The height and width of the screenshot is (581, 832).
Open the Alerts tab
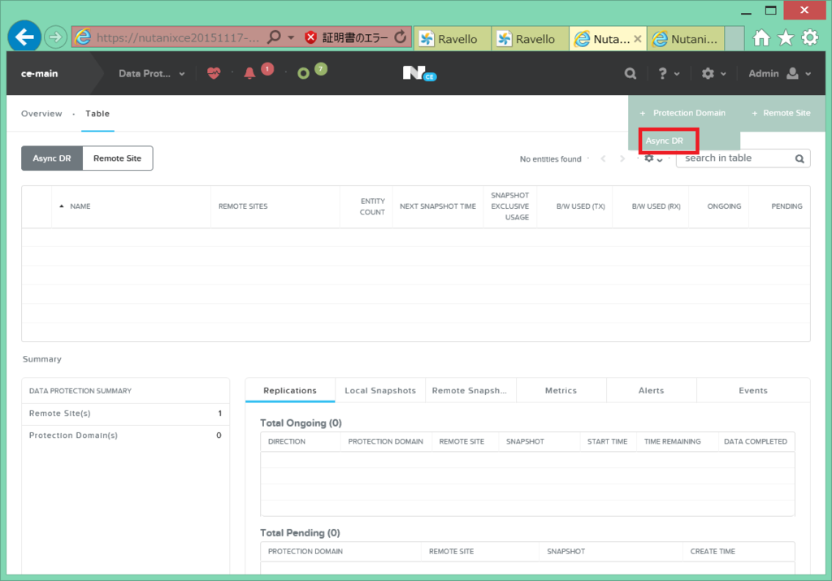651,391
